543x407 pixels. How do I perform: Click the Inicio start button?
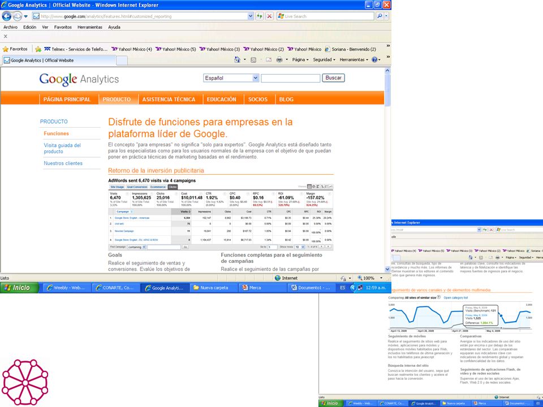click(19, 288)
